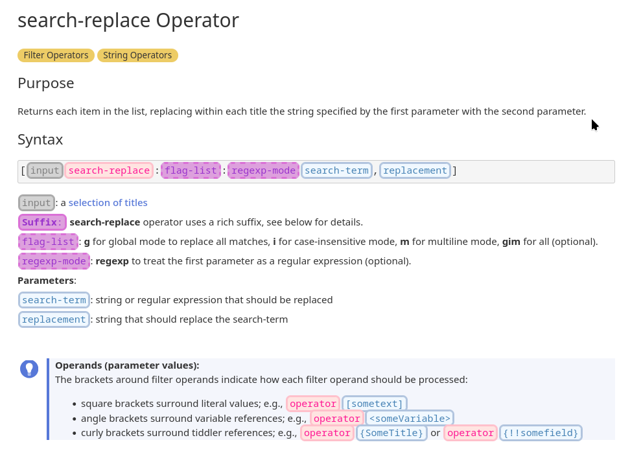Click the <someVariable> operand example
Screen dimensions: 630x462
pyautogui.click(x=410, y=419)
